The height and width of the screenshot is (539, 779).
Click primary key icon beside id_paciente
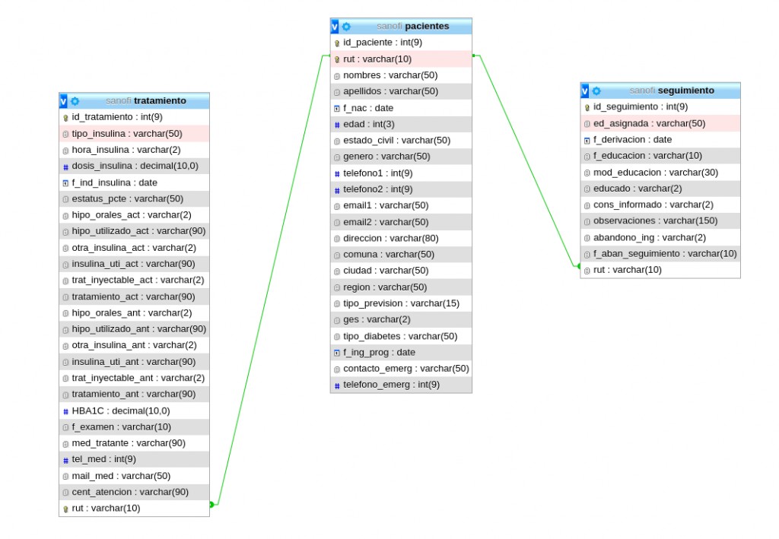tap(337, 43)
